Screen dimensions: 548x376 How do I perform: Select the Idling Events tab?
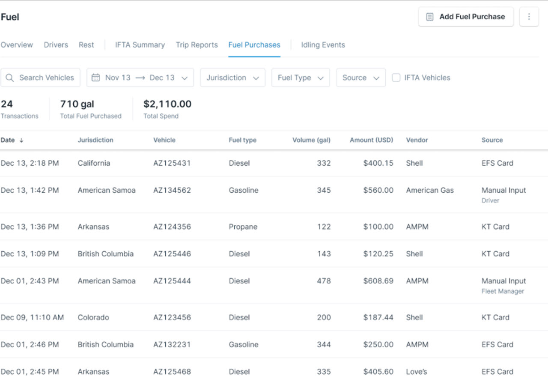tap(323, 45)
